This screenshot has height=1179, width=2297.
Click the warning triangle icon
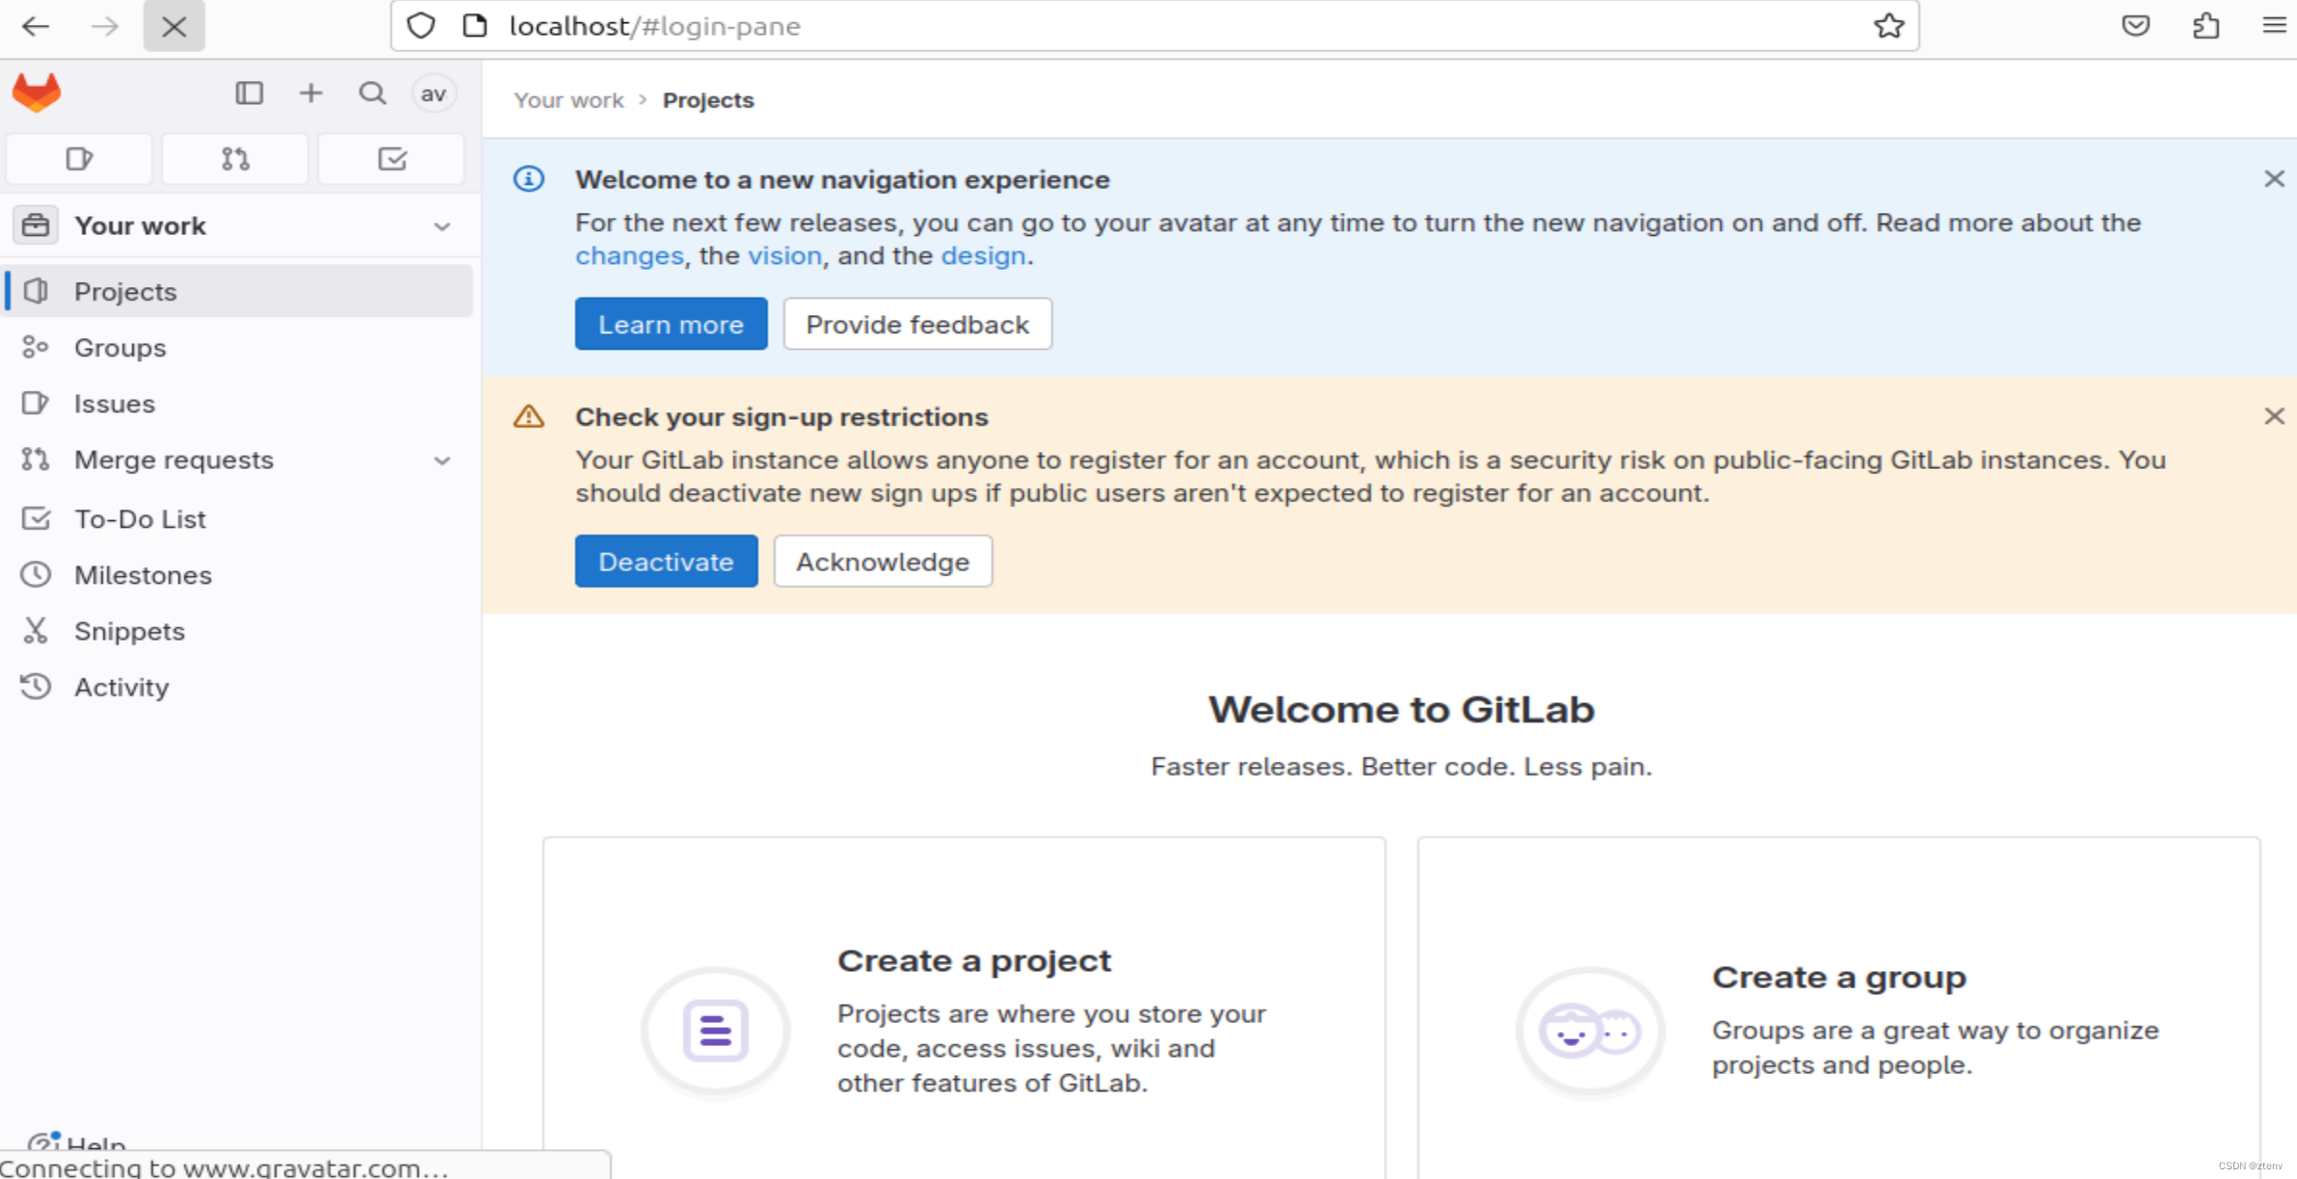click(528, 416)
